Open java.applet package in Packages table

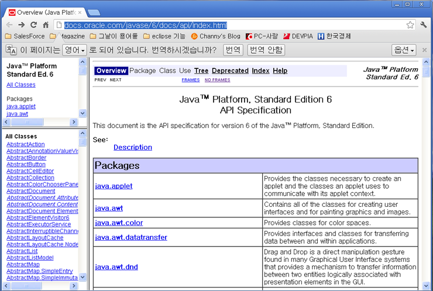(114, 186)
